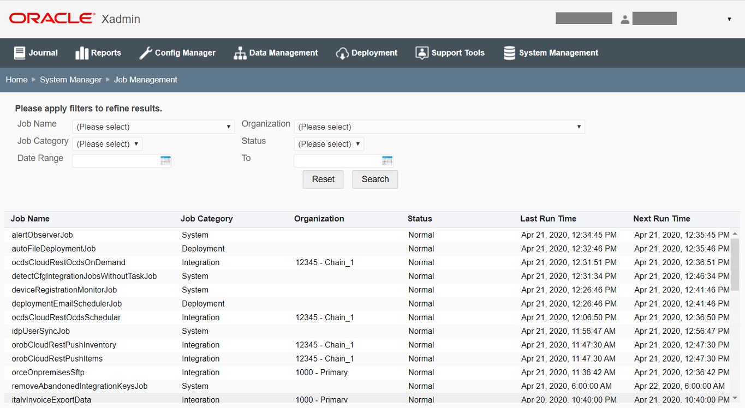745x408 pixels.
Task: Click the Deployment cloud icon
Action: pos(342,52)
